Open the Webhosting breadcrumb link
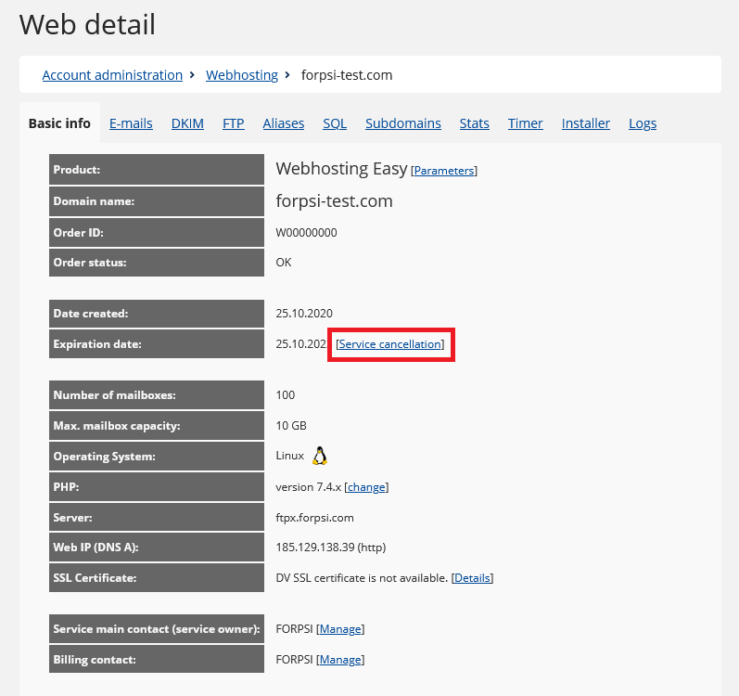This screenshot has height=696, width=739. [242, 75]
